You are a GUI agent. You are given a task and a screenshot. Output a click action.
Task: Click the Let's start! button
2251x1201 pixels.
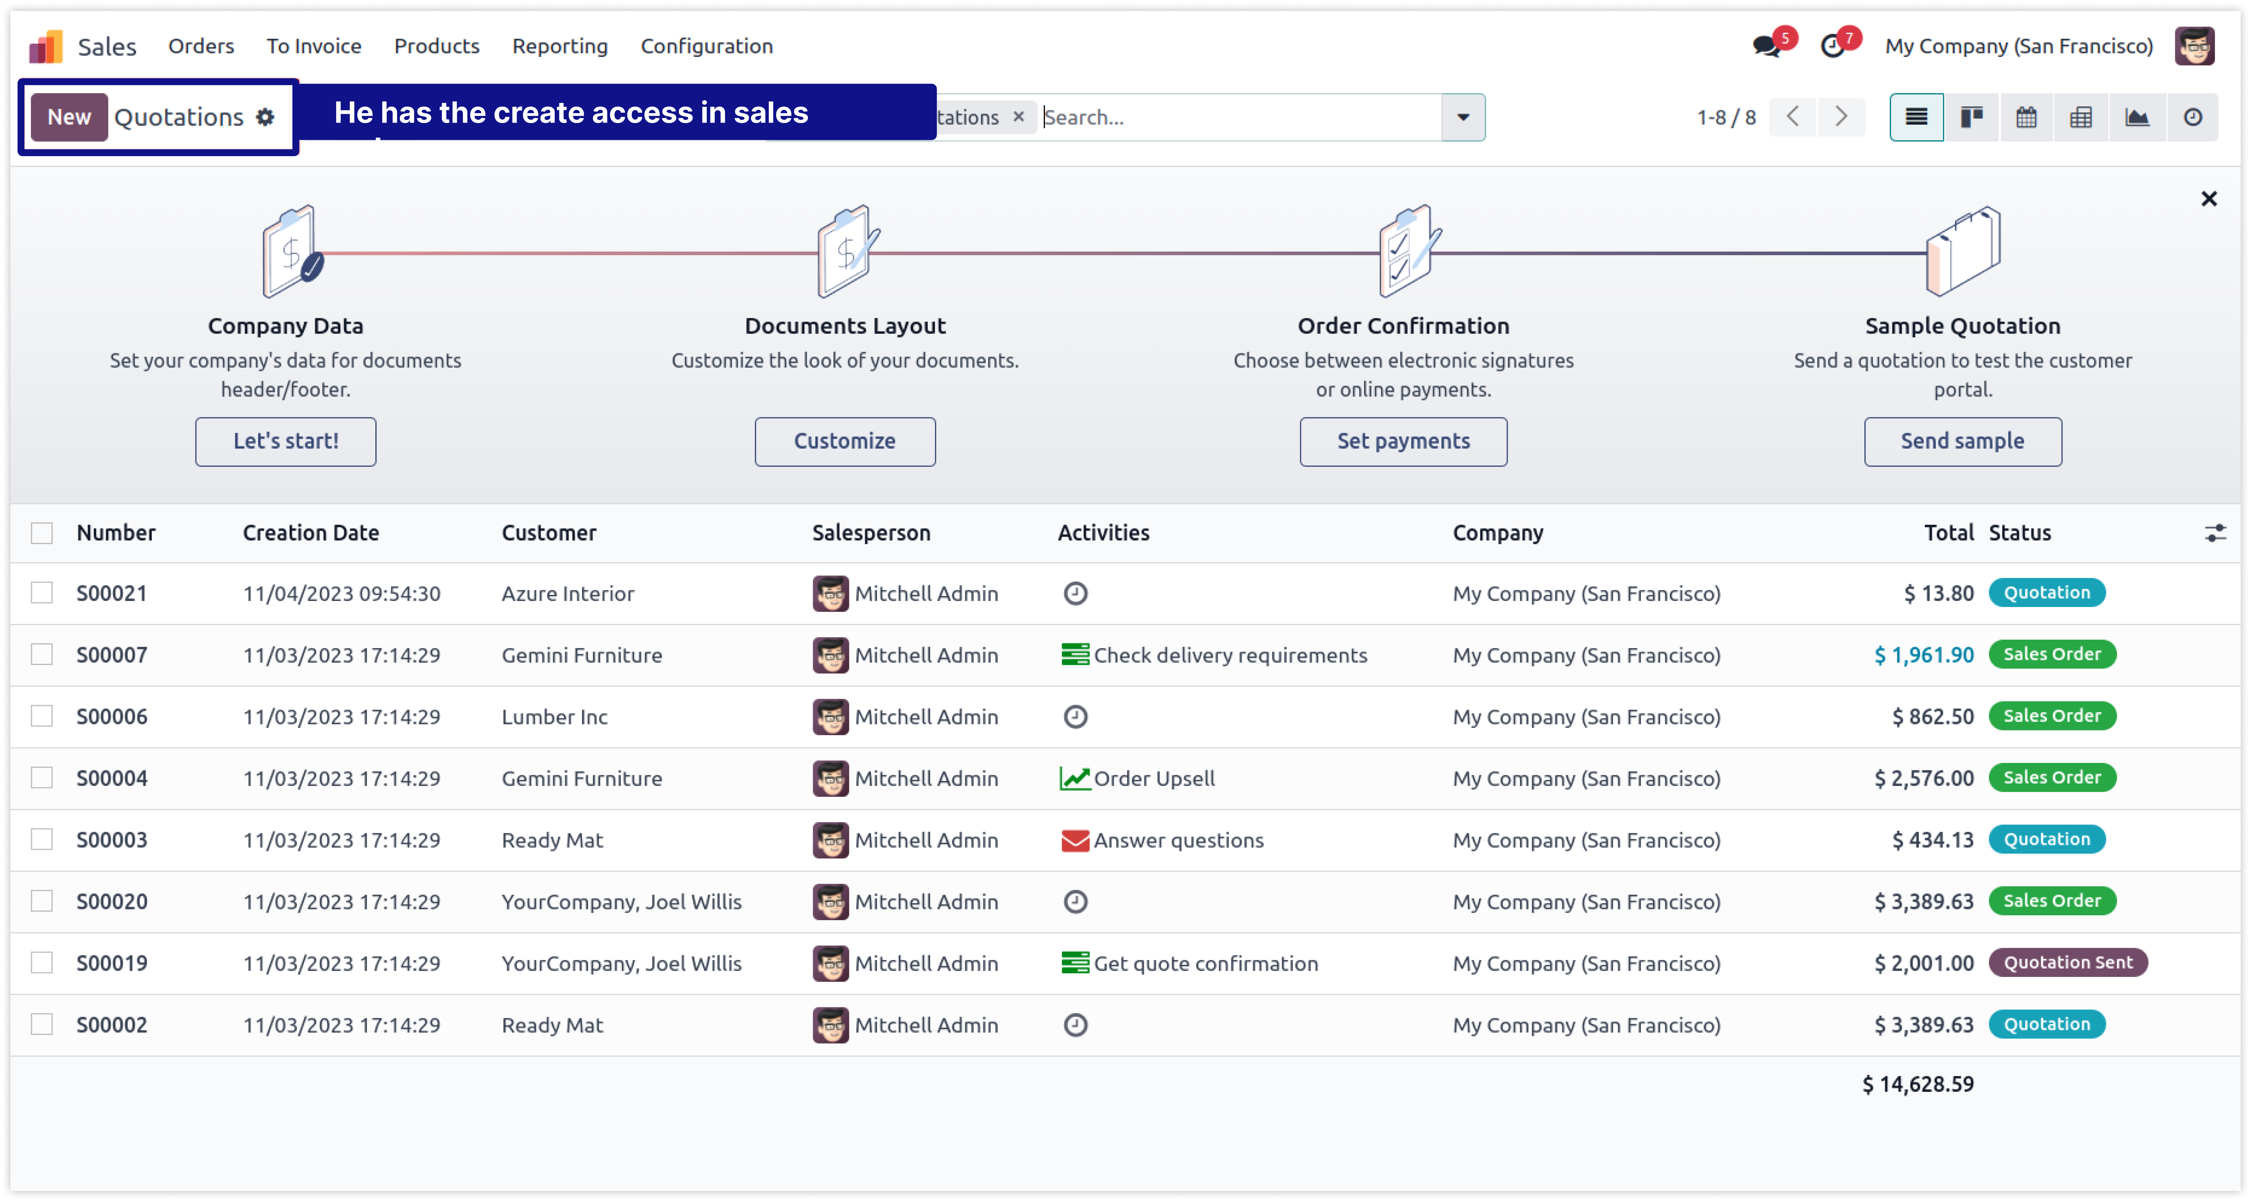click(286, 442)
